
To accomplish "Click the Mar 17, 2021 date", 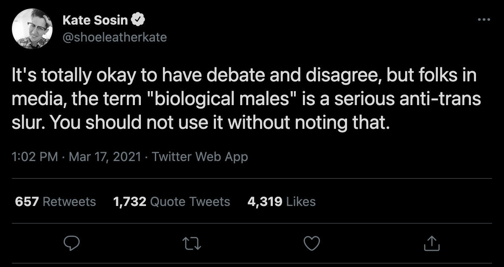I will [x=104, y=157].
